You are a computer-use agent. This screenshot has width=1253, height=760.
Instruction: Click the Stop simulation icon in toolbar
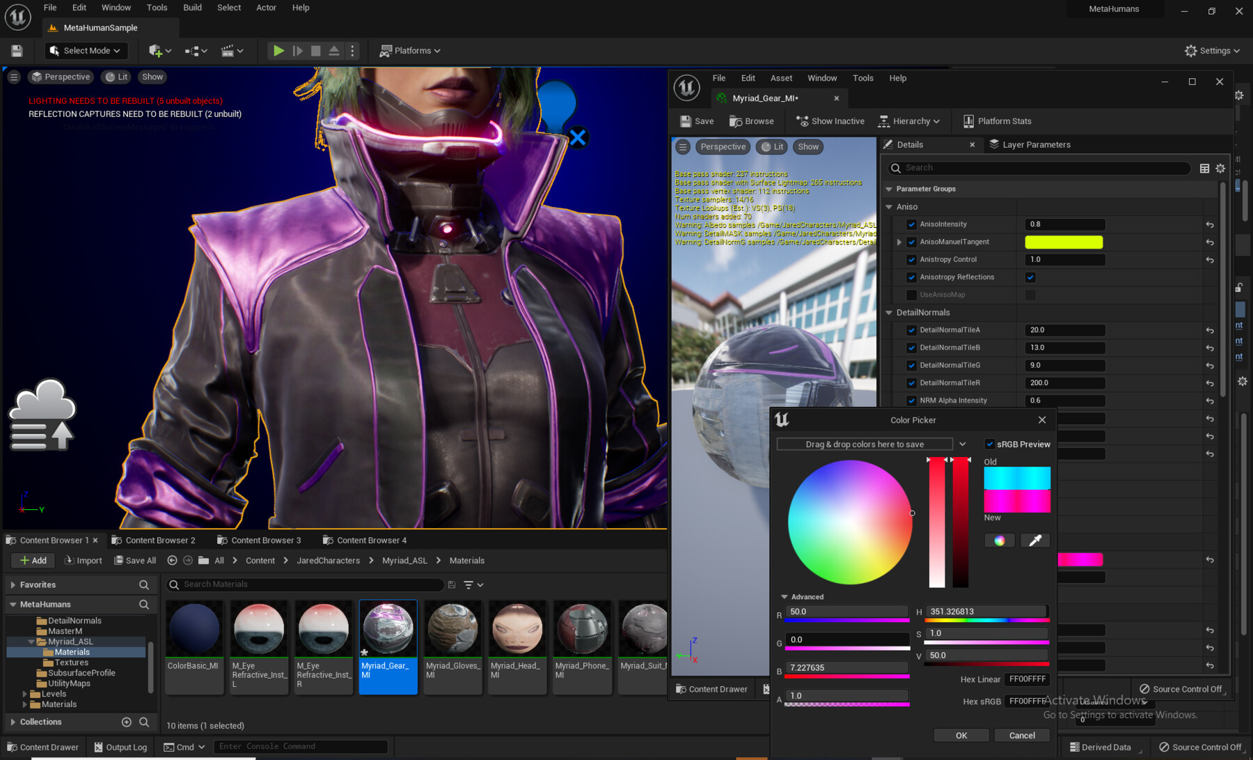coord(315,51)
